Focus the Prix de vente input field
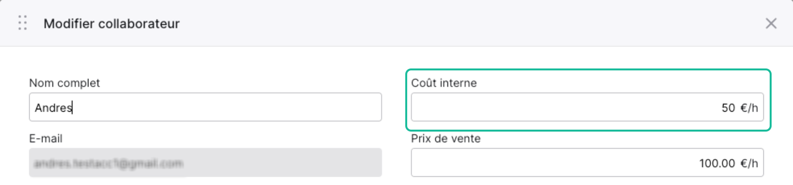The image size is (793, 185). point(587,163)
